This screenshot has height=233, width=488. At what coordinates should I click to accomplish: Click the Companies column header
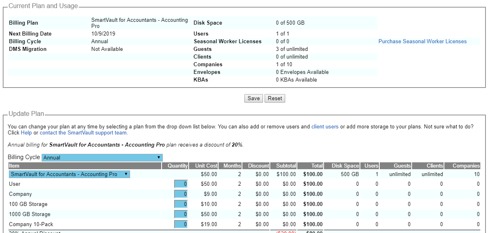(x=462, y=166)
